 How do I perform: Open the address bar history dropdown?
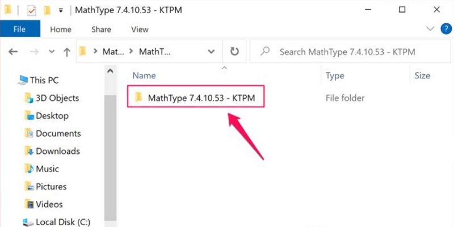211,52
